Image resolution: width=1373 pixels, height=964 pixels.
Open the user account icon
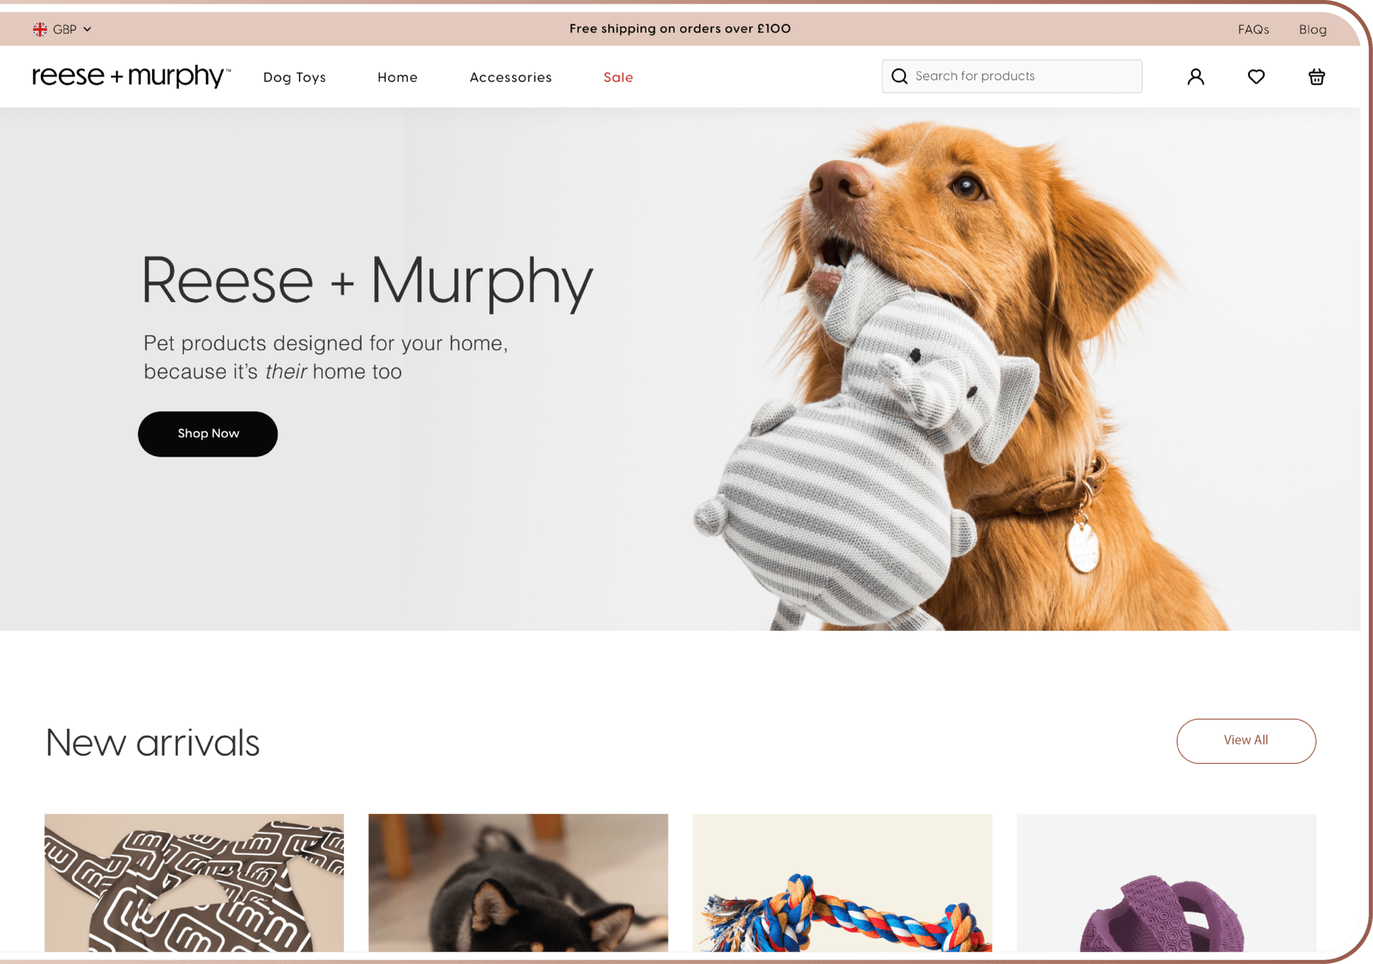[x=1195, y=77]
